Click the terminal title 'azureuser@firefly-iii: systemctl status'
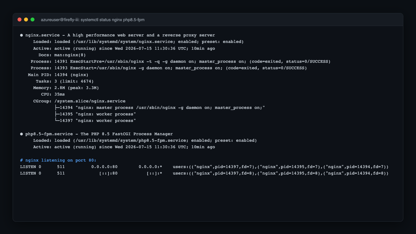416x234 pixels. [93, 20]
